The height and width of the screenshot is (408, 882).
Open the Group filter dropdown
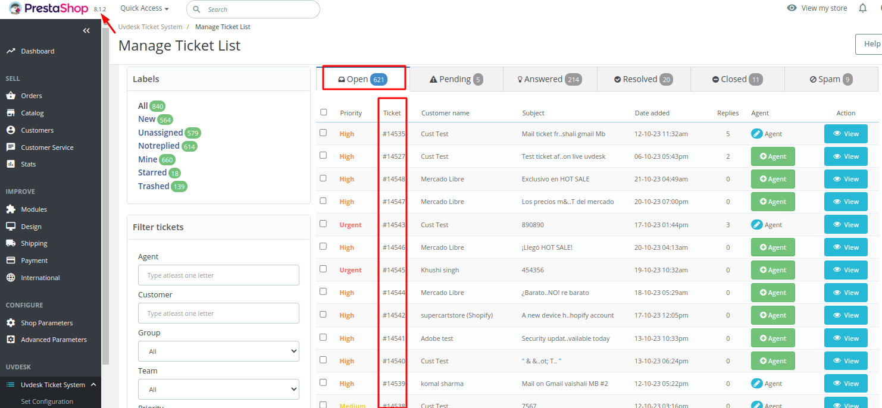(x=218, y=351)
